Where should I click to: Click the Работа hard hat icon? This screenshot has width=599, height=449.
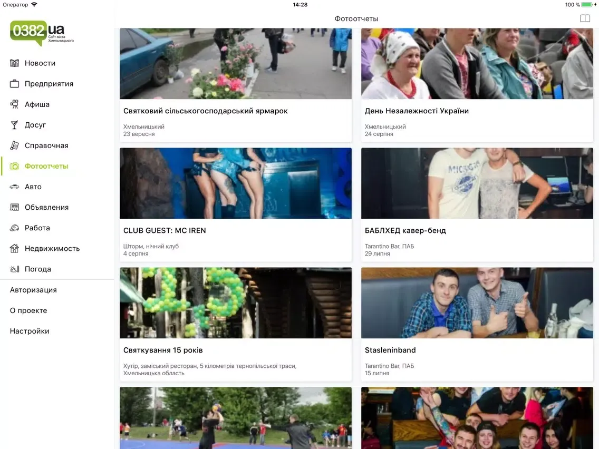point(15,228)
